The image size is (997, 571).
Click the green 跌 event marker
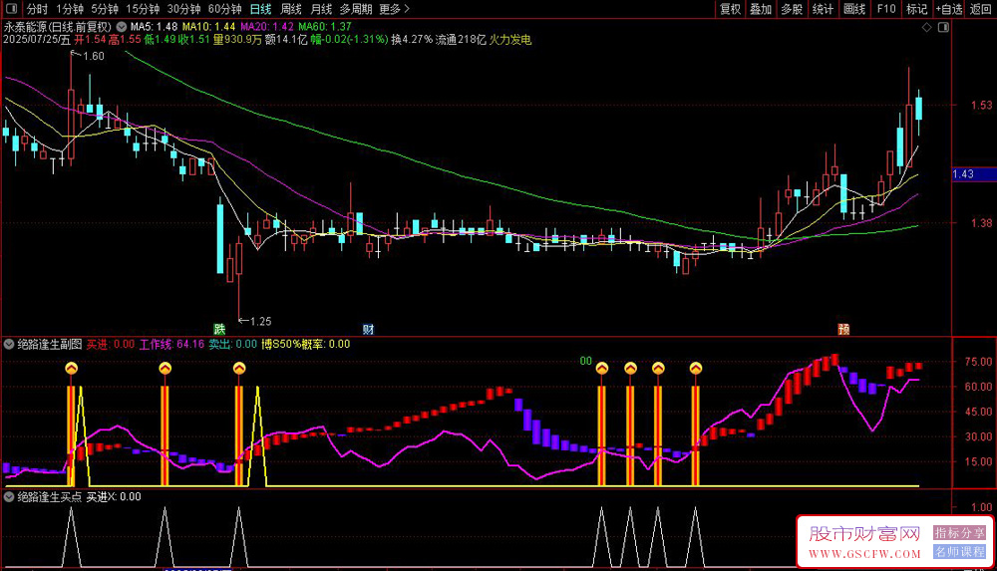pos(219,329)
